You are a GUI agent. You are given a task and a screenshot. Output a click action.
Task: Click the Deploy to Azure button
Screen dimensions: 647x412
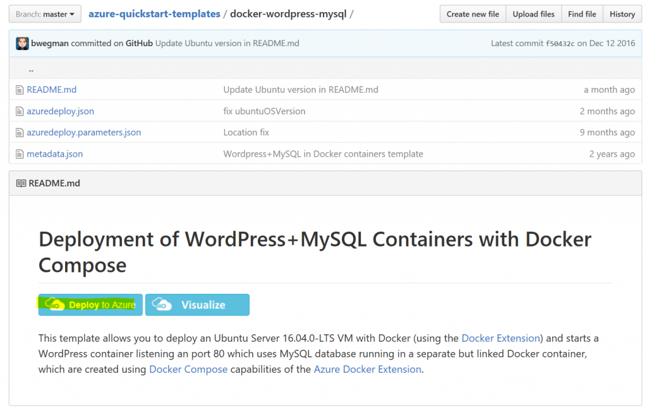click(x=90, y=305)
